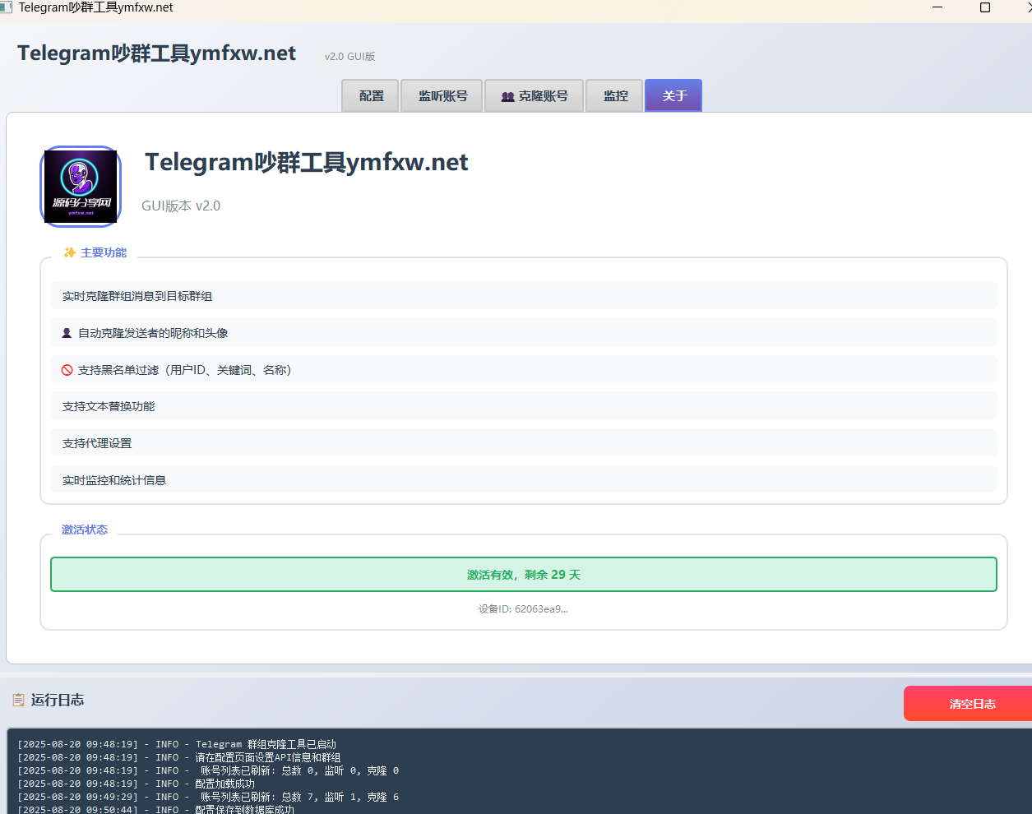Click the sparkle icon beside 主要功能
Image resolution: width=1032 pixels, height=814 pixels.
click(70, 252)
